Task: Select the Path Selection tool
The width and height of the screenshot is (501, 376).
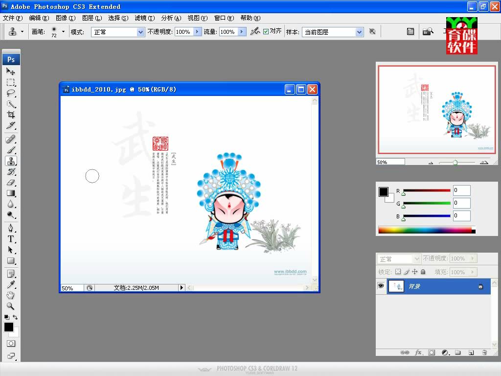Action: [x=11, y=250]
